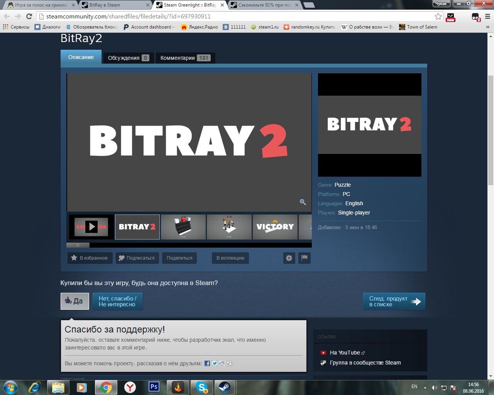
Task: Play the video thumbnail in gallery
Action: tap(91, 227)
